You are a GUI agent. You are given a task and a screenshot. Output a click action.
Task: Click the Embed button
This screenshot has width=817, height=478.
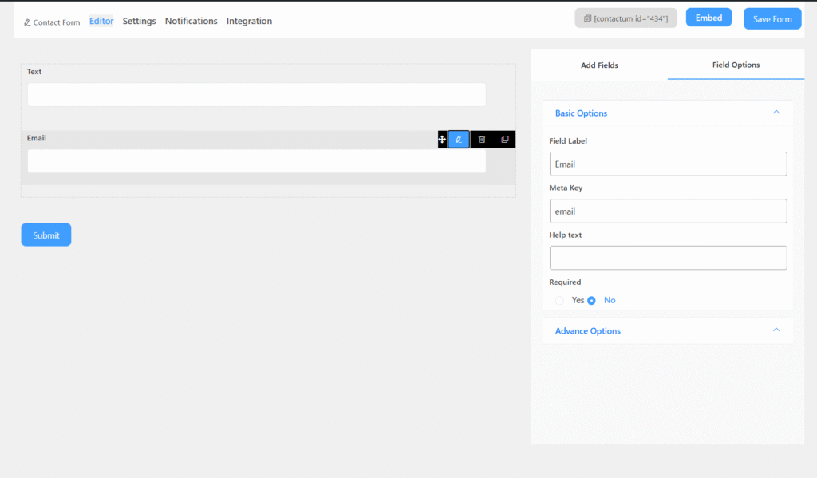click(x=708, y=18)
